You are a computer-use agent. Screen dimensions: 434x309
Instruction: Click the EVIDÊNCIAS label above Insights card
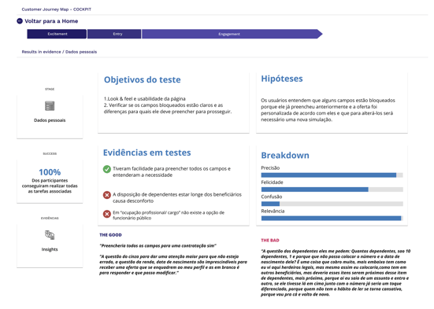(x=50, y=218)
